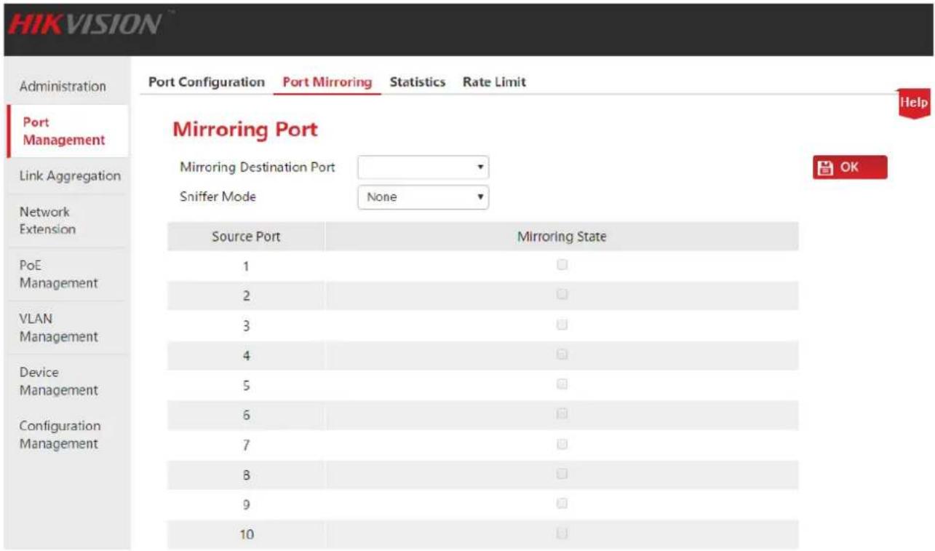The height and width of the screenshot is (551, 935).
Task: Select the Port Mirroring tab
Action: coord(327,82)
